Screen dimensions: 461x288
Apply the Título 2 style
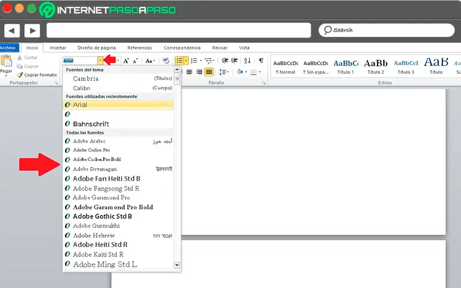pos(376,67)
